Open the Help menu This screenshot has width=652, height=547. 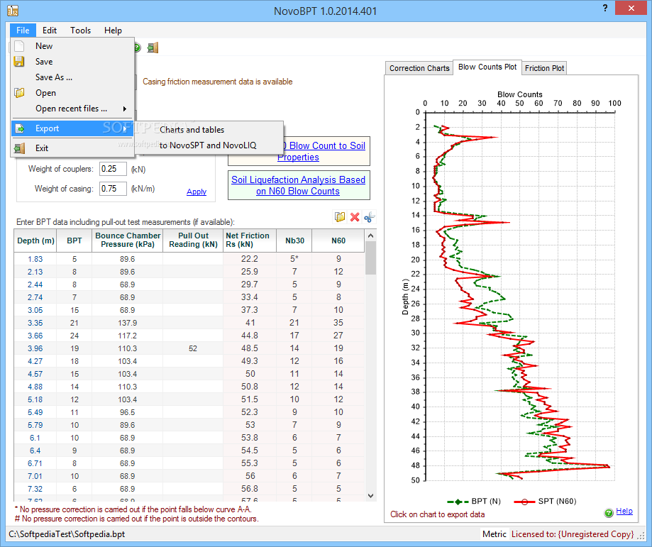point(113,31)
